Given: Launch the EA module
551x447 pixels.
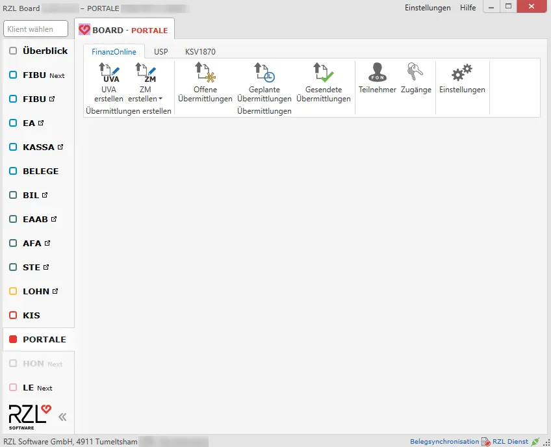Looking at the screenshot, I should point(38,123).
